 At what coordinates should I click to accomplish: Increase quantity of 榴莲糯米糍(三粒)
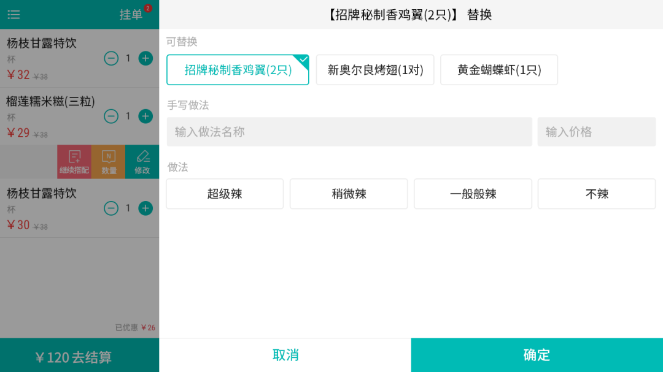pyautogui.click(x=145, y=116)
